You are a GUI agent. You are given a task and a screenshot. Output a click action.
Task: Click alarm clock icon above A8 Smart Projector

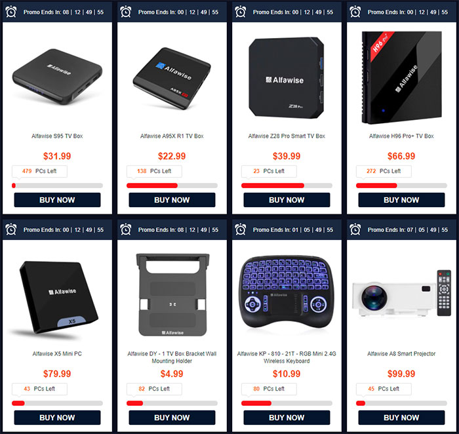(355, 229)
